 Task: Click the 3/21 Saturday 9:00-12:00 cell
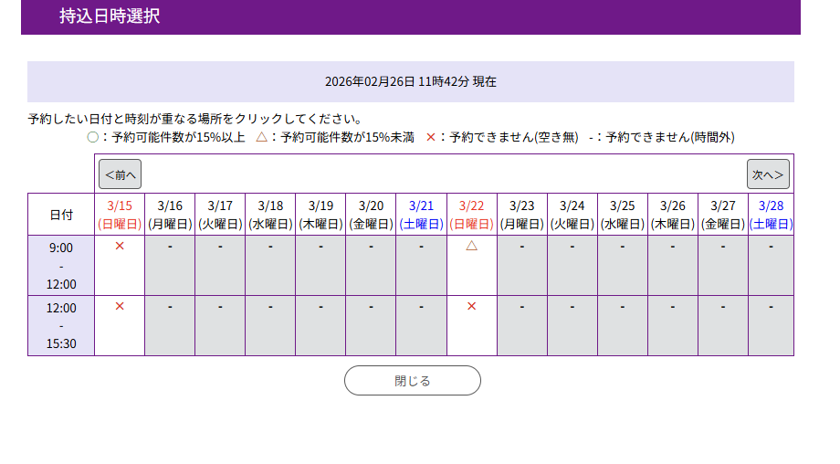(421, 265)
